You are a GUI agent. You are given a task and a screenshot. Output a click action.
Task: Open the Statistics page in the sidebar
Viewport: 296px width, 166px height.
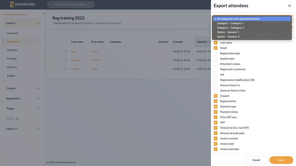(12, 50)
